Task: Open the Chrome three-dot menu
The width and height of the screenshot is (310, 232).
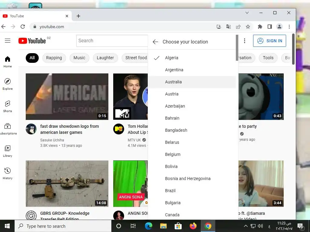Action: pyautogui.click(x=289, y=27)
